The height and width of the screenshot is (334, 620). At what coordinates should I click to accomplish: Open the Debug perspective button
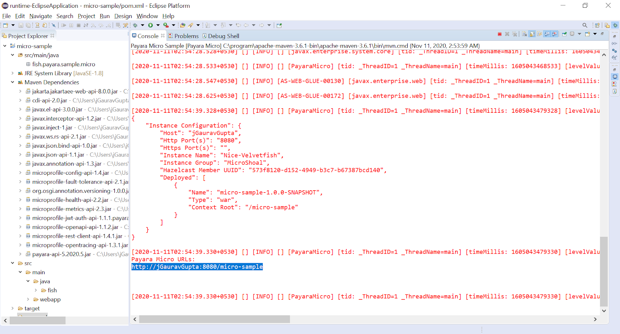[x=615, y=25]
